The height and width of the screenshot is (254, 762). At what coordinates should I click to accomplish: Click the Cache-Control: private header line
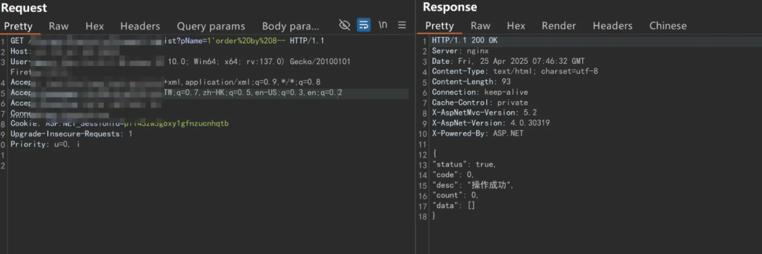click(x=480, y=103)
